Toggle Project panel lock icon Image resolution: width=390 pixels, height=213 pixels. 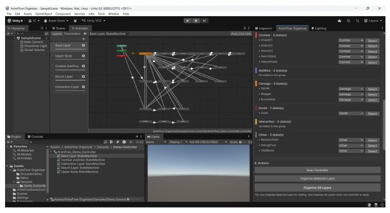tap(137, 137)
